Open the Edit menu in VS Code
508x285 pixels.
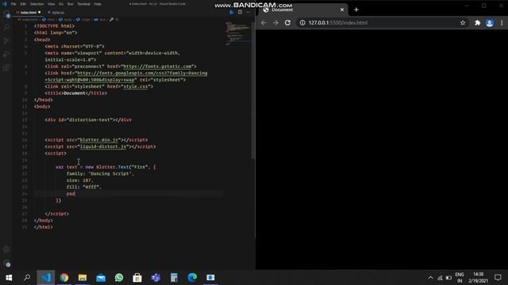[x=23, y=4]
